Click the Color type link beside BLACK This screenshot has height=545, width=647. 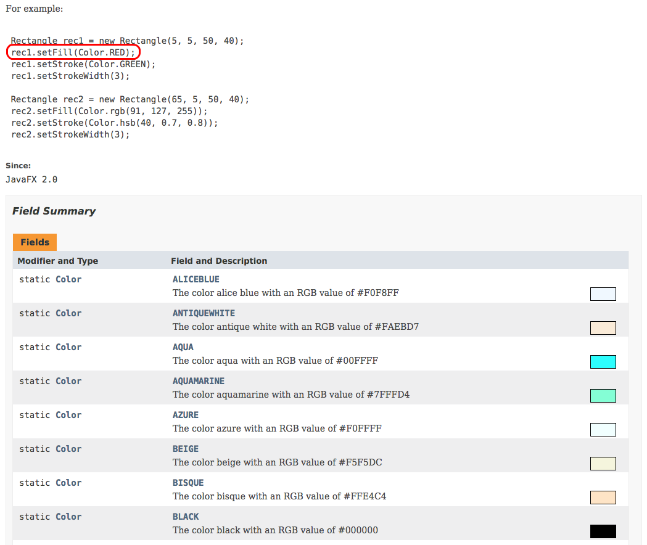[x=68, y=517]
